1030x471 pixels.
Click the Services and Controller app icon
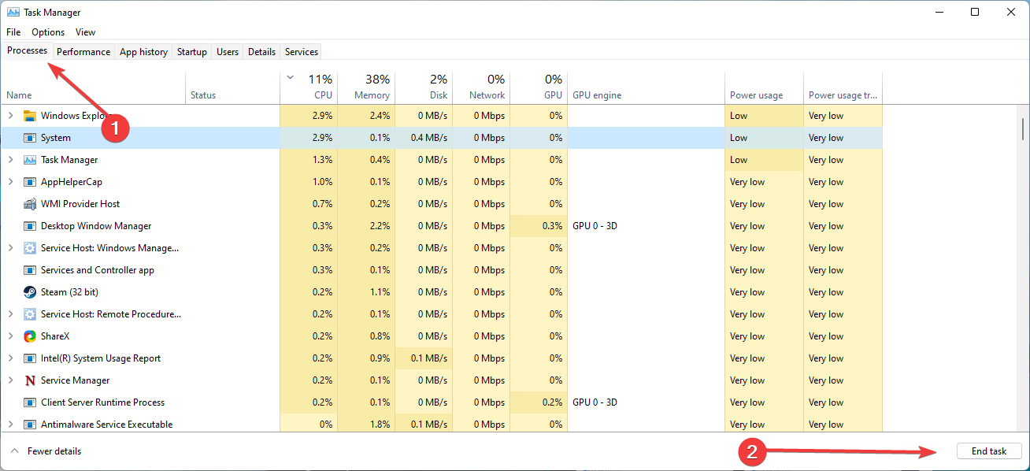[x=30, y=270]
